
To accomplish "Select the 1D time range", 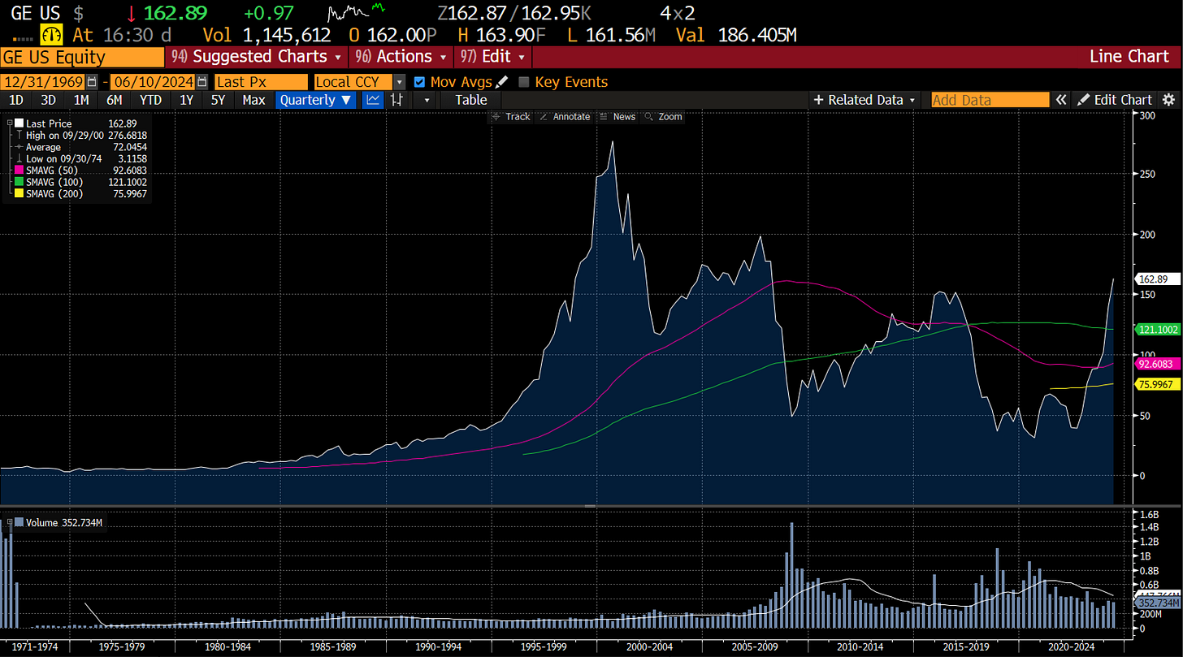I will click(15, 100).
